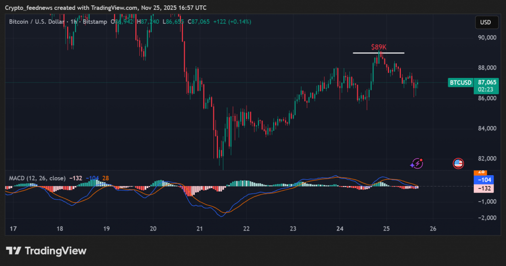
Task: Click date 21 on the time axis
Action: pyautogui.click(x=200, y=228)
